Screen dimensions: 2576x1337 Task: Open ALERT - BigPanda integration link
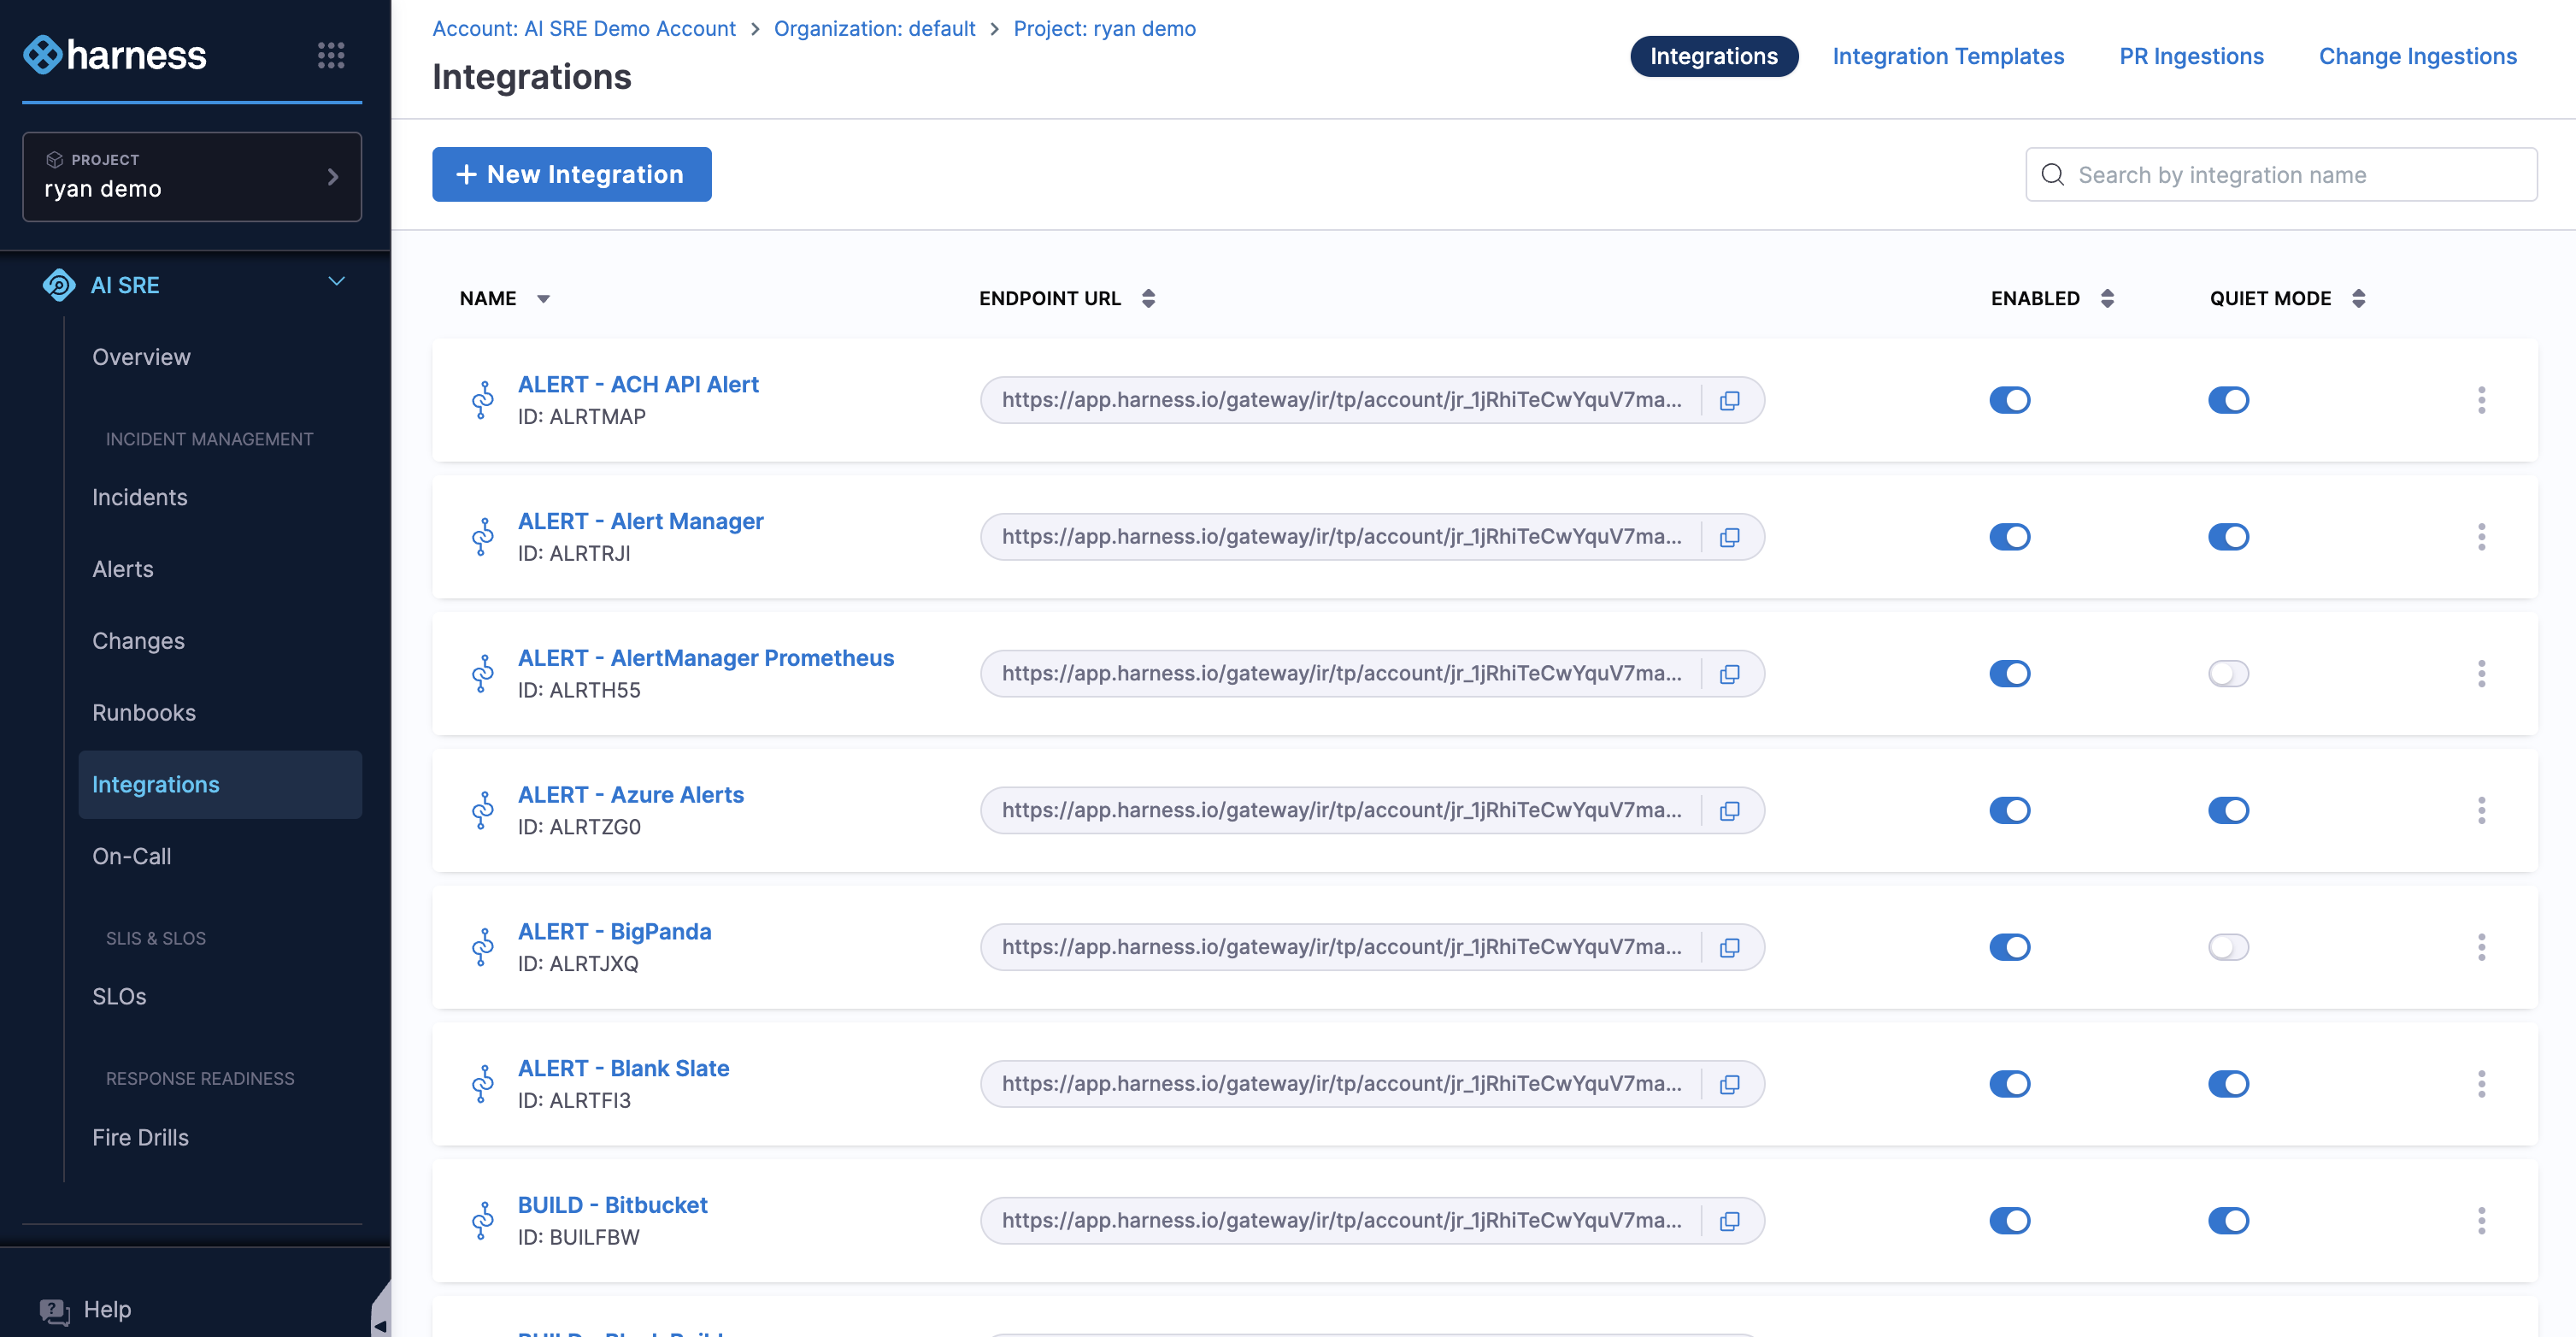(614, 931)
